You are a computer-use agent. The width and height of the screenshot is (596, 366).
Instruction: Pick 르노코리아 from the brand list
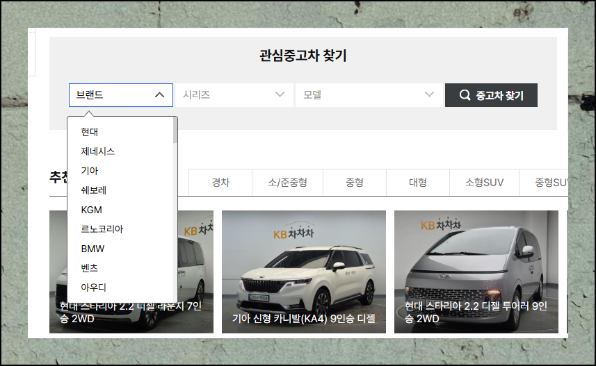point(102,229)
